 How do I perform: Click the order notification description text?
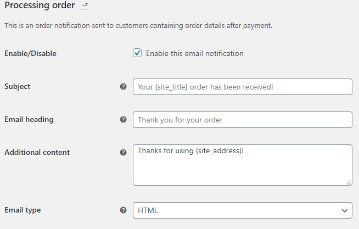pyautogui.click(x=138, y=25)
